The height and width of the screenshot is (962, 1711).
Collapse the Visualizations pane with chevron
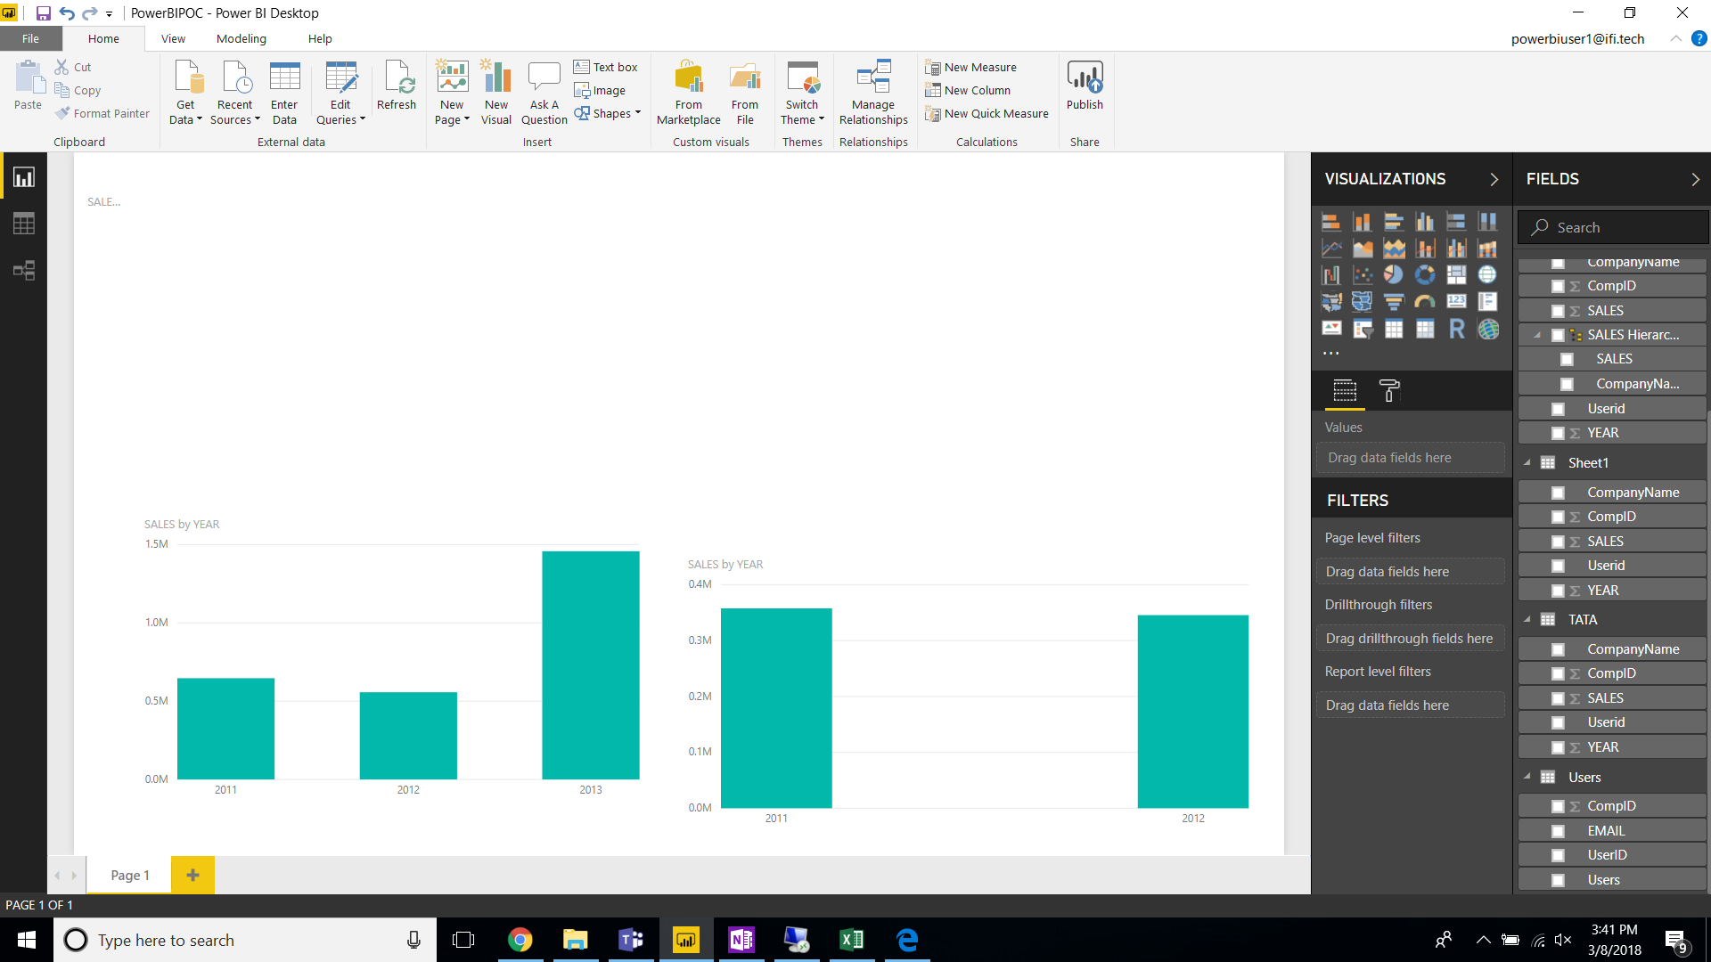(1494, 179)
